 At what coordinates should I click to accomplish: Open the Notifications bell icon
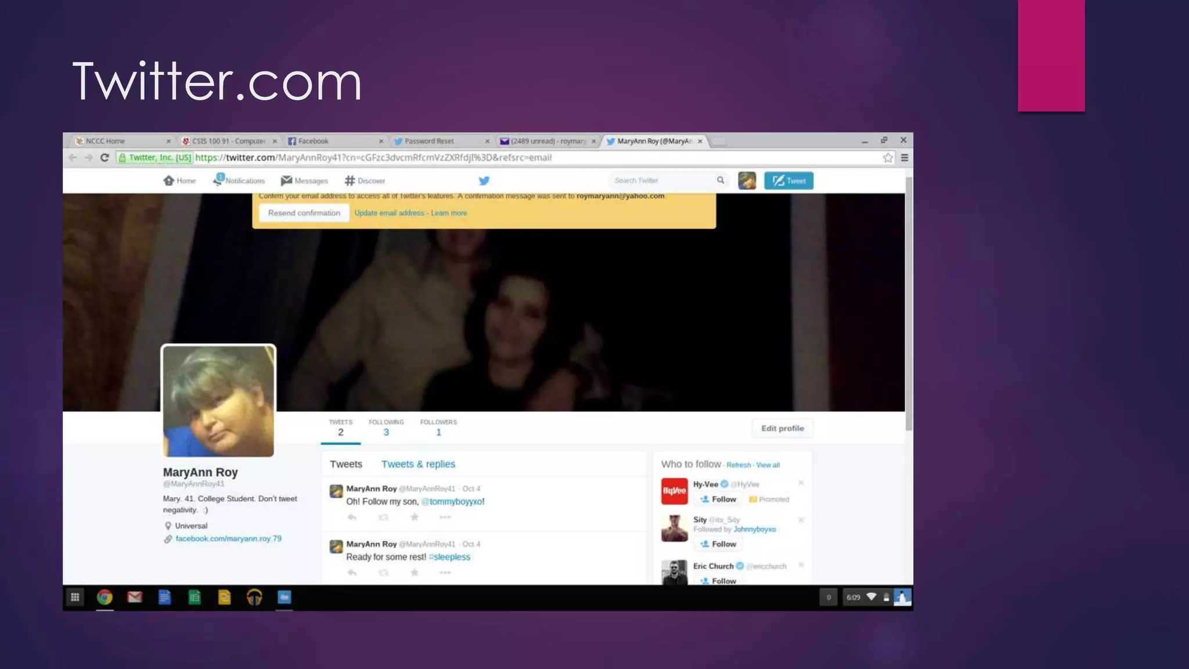pos(218,181)
